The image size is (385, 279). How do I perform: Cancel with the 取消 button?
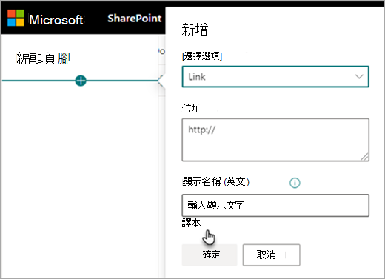(x=271, y=255)
